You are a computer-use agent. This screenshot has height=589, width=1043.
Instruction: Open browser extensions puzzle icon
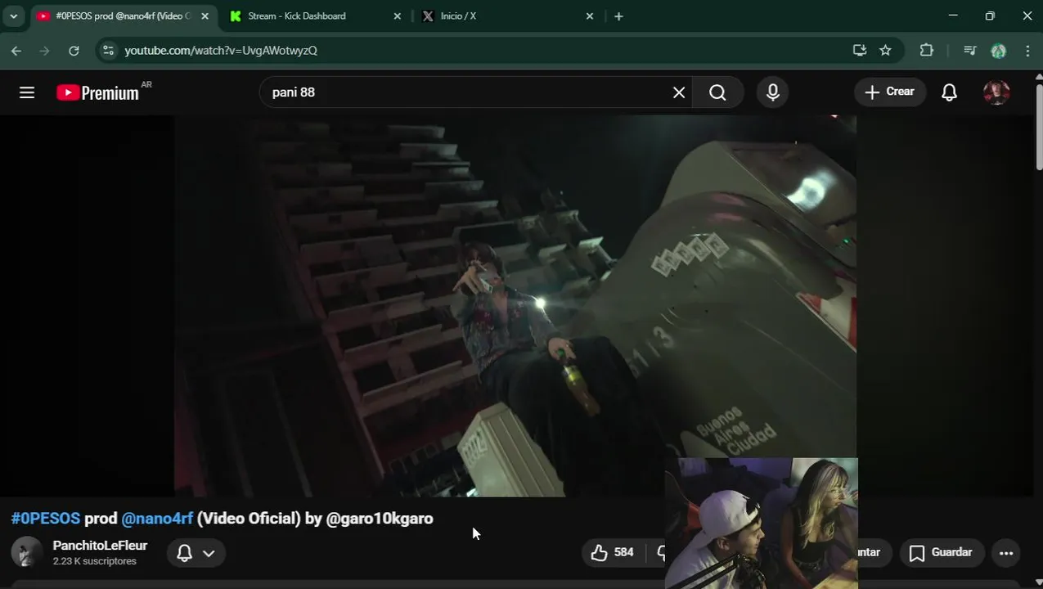tap(926, 51)
